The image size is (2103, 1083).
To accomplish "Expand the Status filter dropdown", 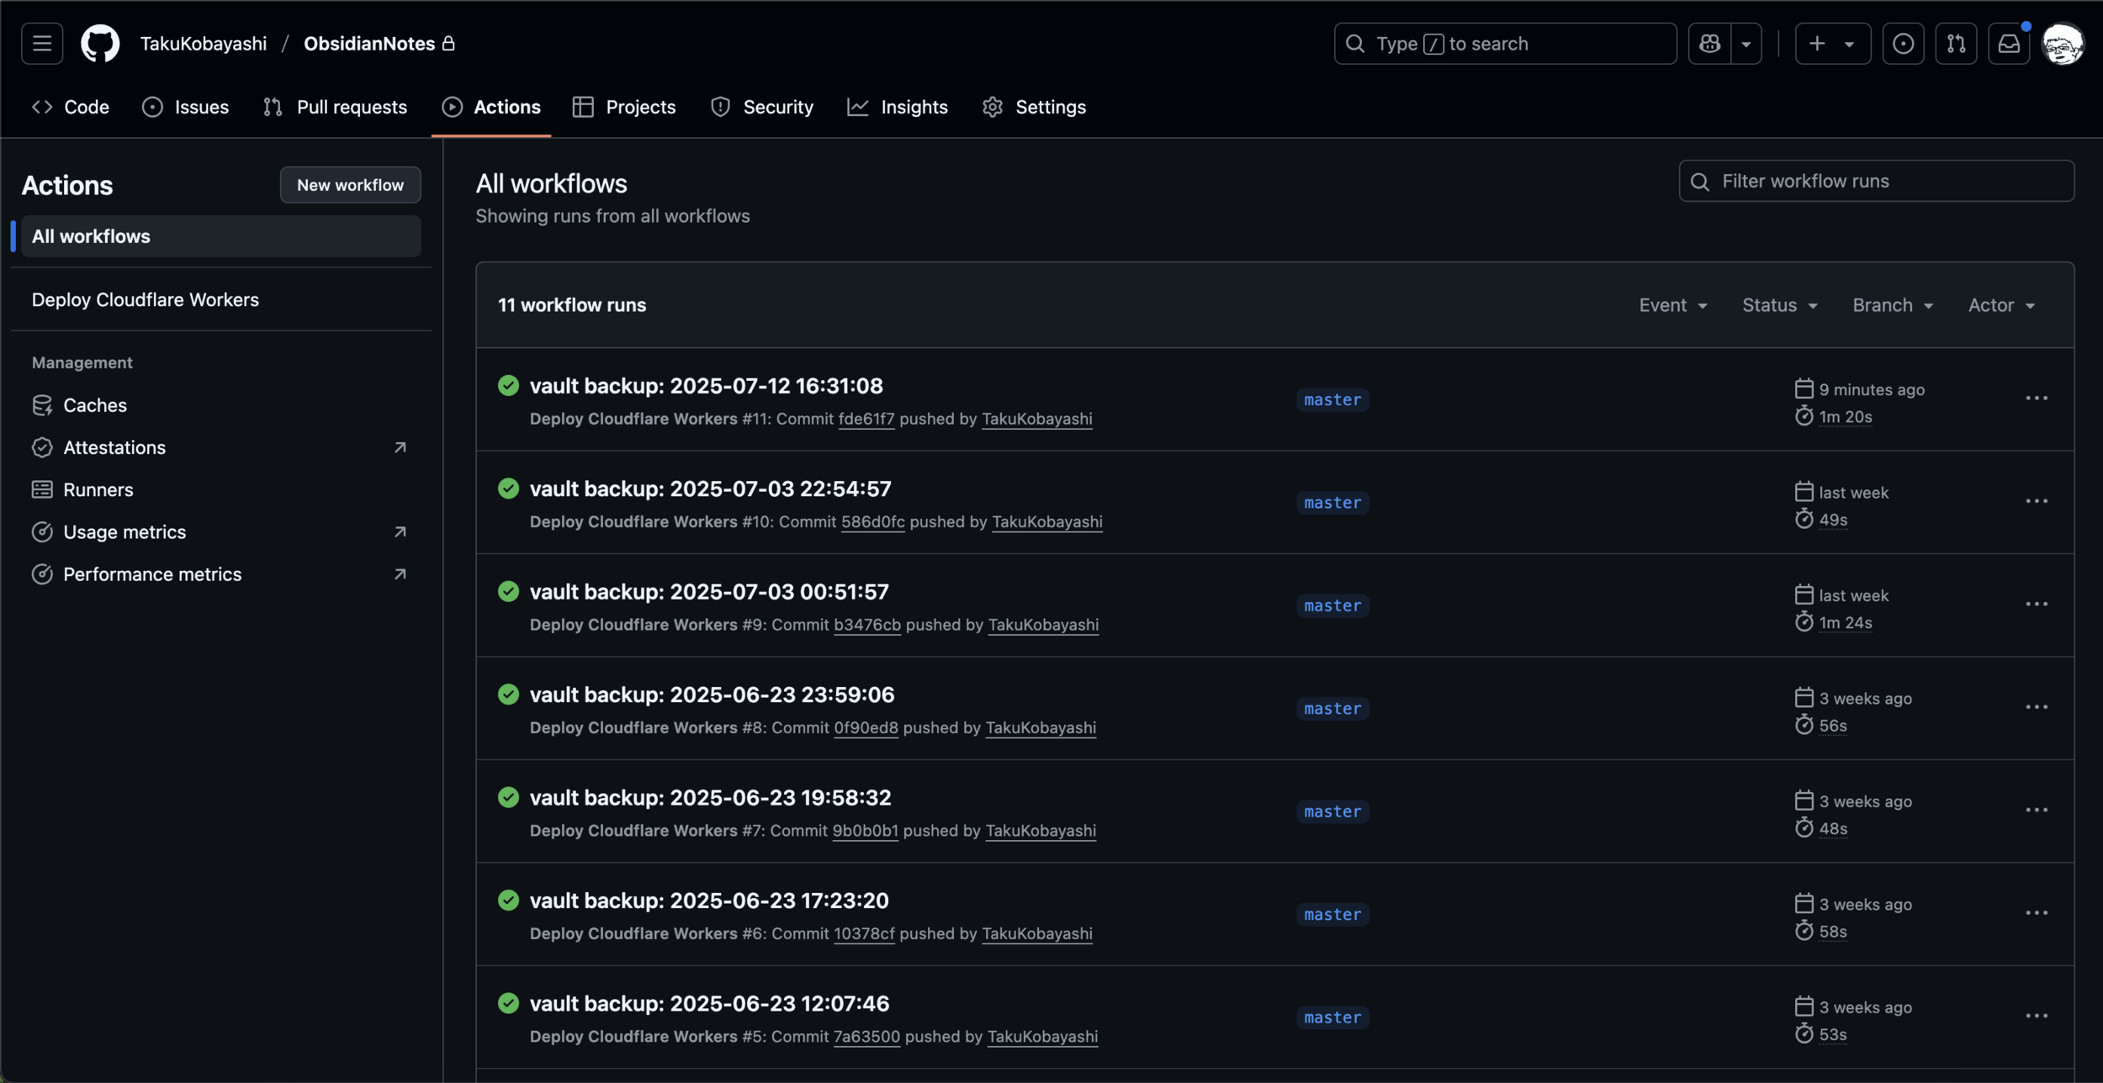I will point(1779,305).
